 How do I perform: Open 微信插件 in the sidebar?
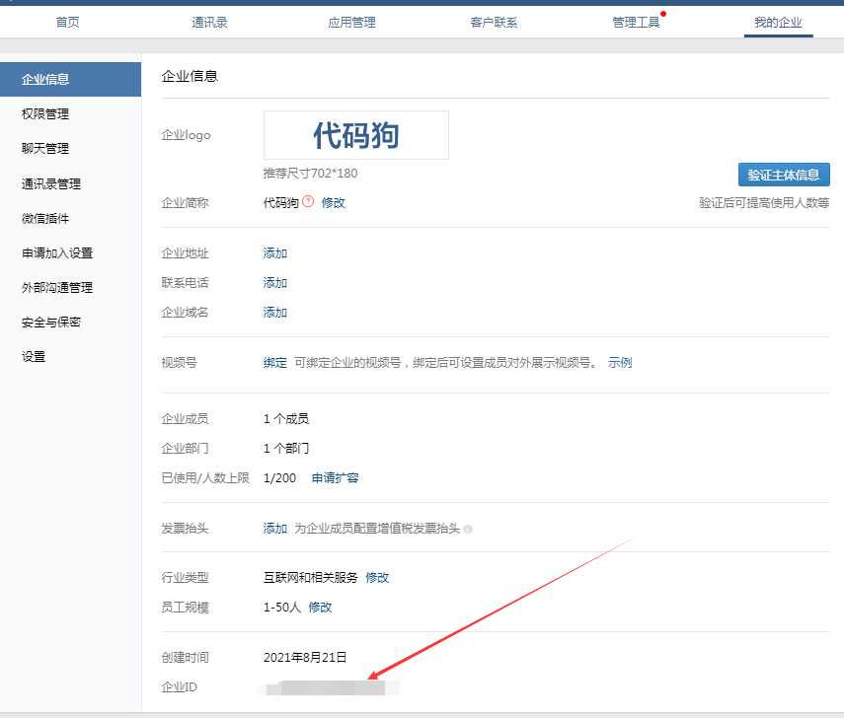point(45,218)
